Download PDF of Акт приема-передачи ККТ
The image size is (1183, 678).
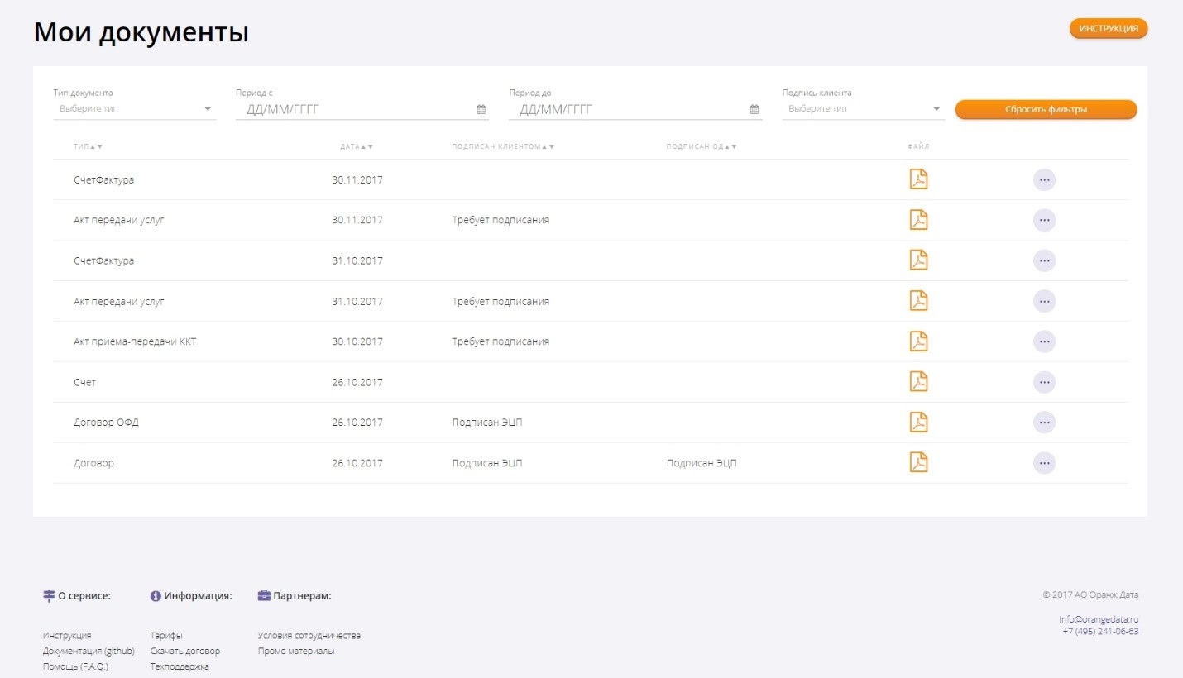[918, 341]
